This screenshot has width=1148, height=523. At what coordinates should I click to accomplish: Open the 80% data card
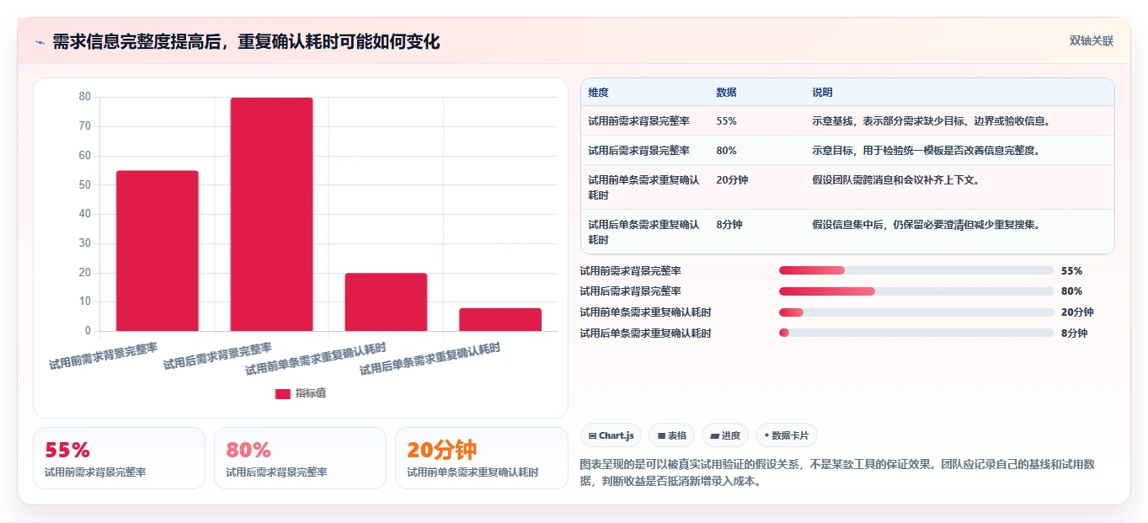pyautogui.click(x=300, y=458)
